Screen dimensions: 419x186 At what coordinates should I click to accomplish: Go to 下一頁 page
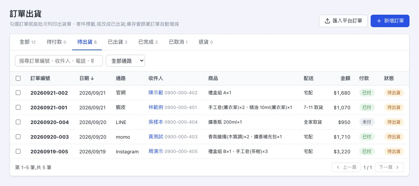[x=389, y=167]
